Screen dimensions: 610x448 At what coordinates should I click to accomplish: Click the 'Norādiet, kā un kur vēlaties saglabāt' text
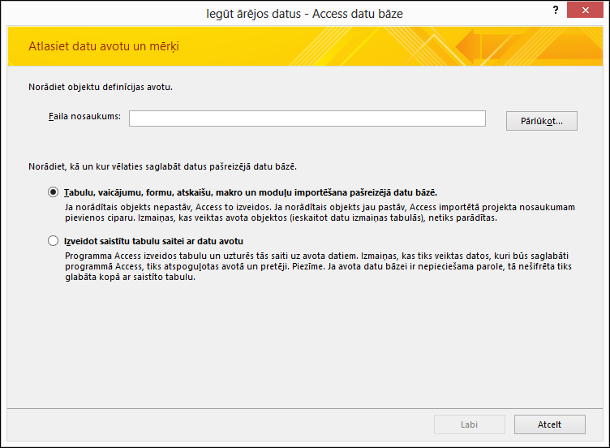[162, 166]
